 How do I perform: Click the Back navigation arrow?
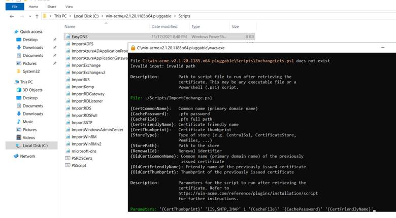point(12,16)
